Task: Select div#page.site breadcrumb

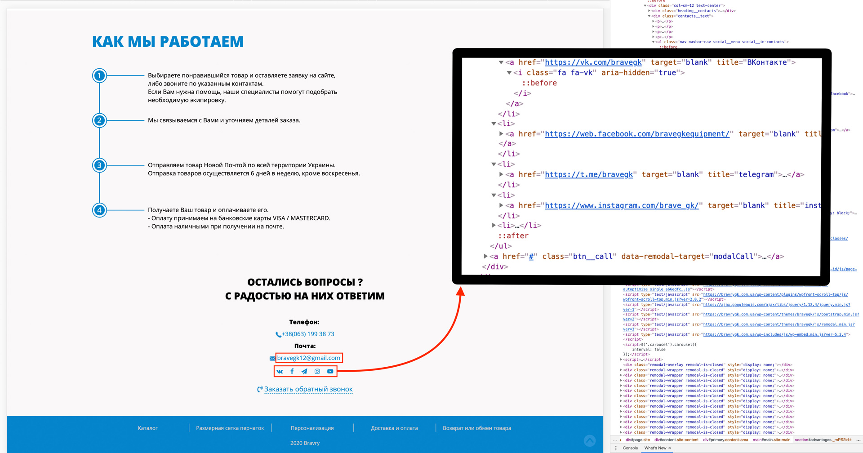Action: [637, 440]
